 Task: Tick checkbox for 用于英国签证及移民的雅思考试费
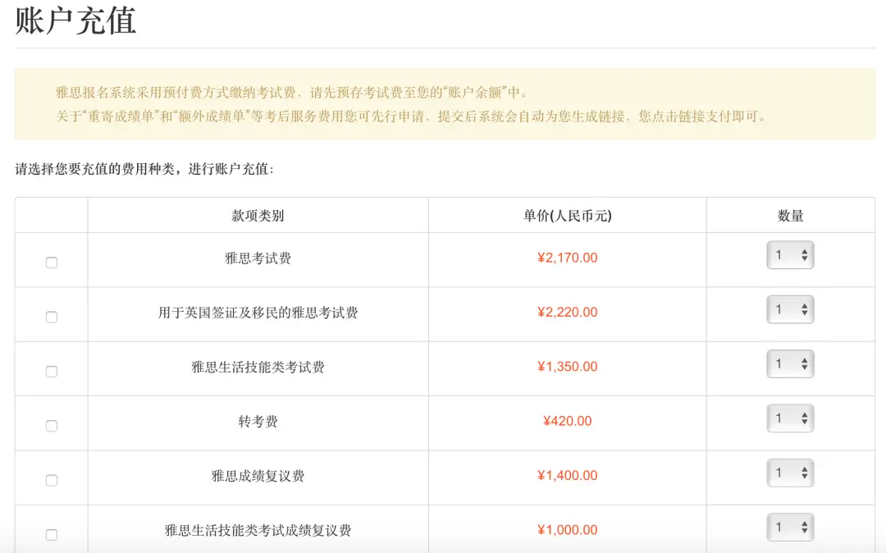(52, 317)
